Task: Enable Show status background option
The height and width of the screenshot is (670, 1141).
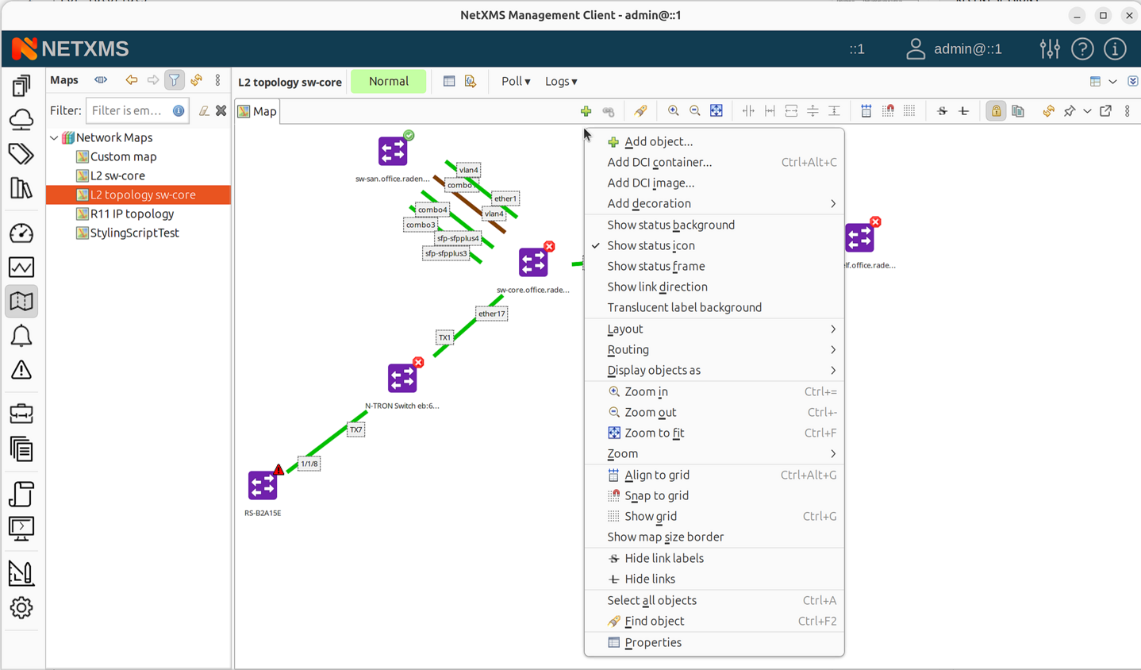Action: (x=670, y=225)
